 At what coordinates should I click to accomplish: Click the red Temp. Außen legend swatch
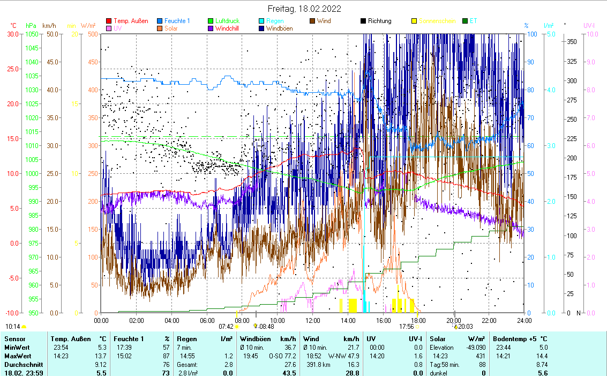[x=109, y=21]
